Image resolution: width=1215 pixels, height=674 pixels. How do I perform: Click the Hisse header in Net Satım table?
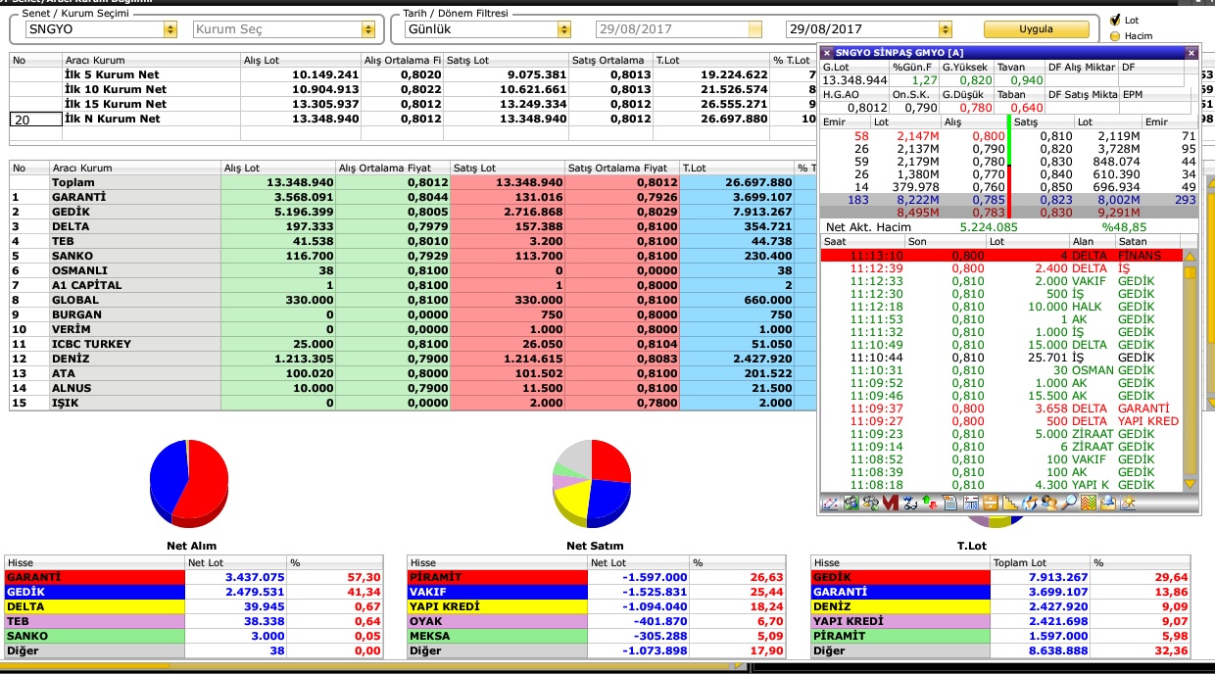pyautogui.click(x=498, y=562)
